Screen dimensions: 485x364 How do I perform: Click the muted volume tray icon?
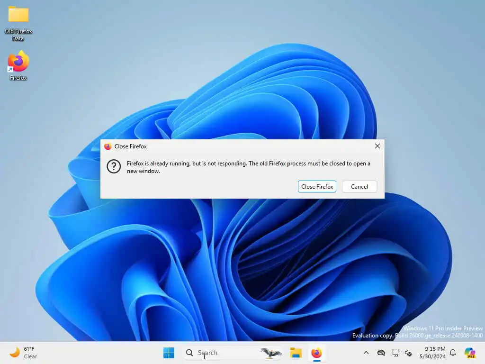click(x=408, y=353)
